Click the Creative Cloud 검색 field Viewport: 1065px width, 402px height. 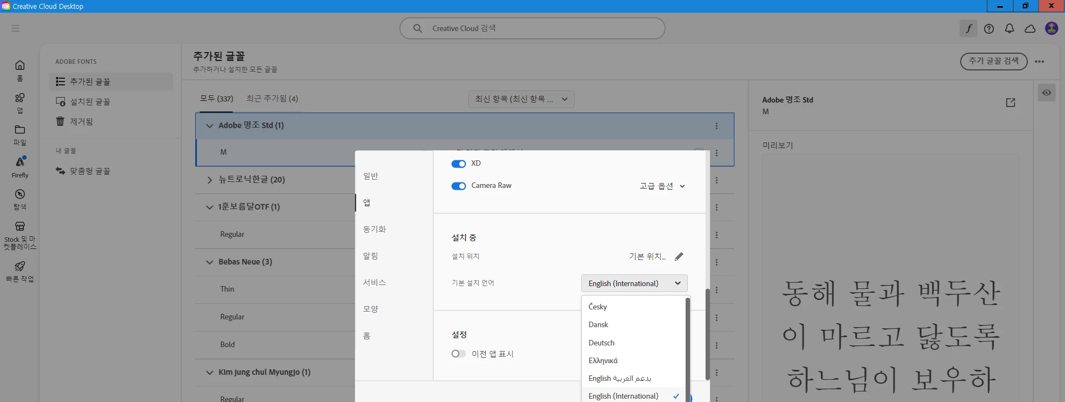click(x=532, y=28)
